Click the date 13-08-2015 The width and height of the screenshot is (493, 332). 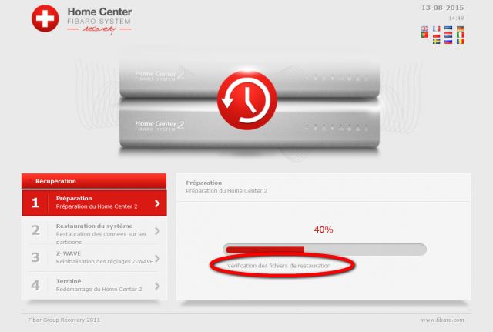pos(443,8)
